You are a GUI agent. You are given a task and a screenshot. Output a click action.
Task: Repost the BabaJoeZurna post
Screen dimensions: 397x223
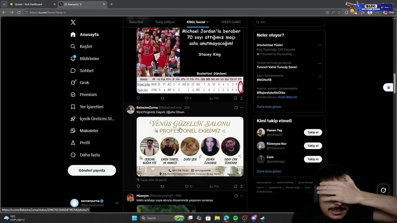pyautogui.click(x=163, y=186)
